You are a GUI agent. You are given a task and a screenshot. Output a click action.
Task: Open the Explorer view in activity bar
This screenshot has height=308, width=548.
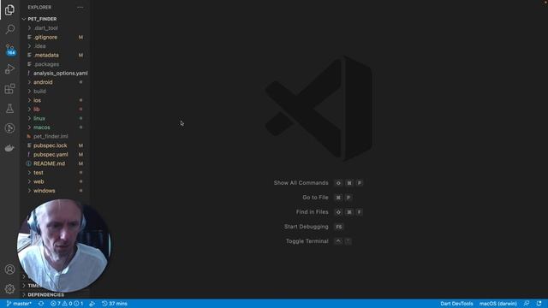9,9
